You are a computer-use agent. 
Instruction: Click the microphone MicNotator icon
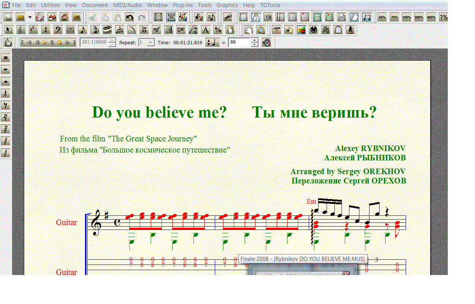(228, 17)
